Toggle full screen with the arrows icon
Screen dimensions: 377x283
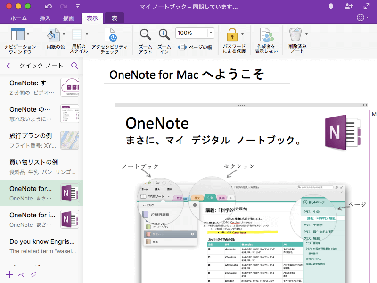pos(367,7)
